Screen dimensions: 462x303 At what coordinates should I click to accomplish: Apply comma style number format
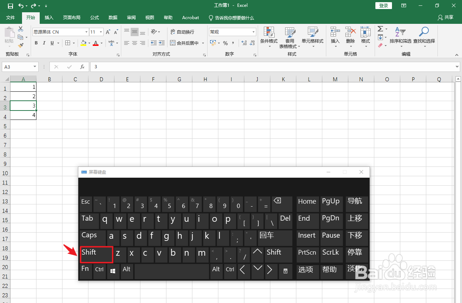point(233,43)
